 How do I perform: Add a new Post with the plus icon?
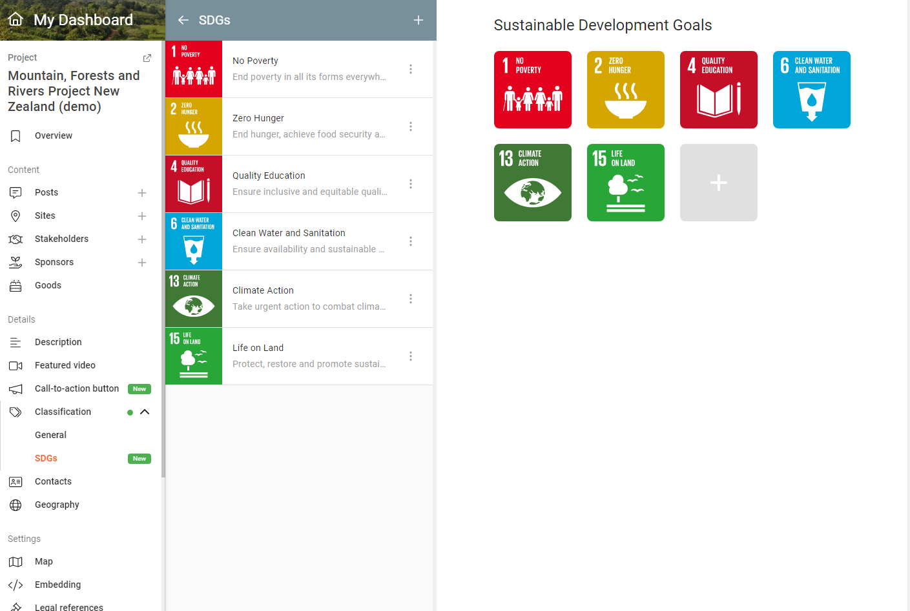[x=142, y=192]
